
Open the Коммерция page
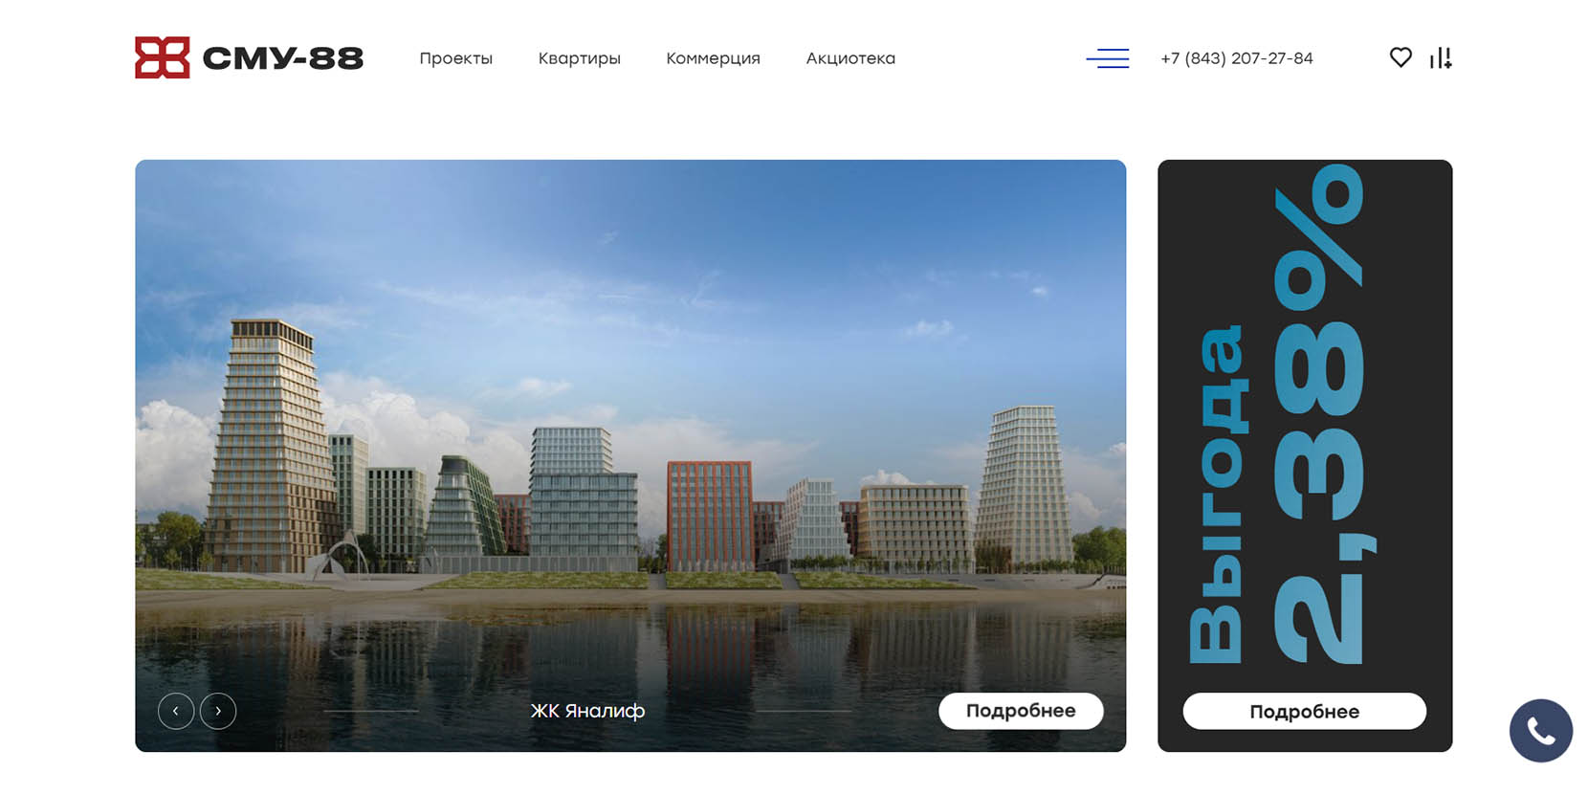tap(713, 58)
